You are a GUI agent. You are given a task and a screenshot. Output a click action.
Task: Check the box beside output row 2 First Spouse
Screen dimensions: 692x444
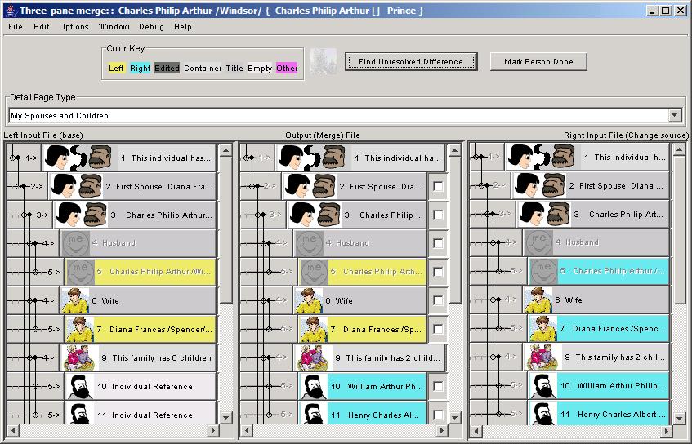[x=439, y=187]
